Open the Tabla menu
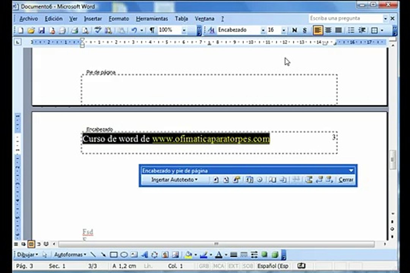 pos(181,19)
